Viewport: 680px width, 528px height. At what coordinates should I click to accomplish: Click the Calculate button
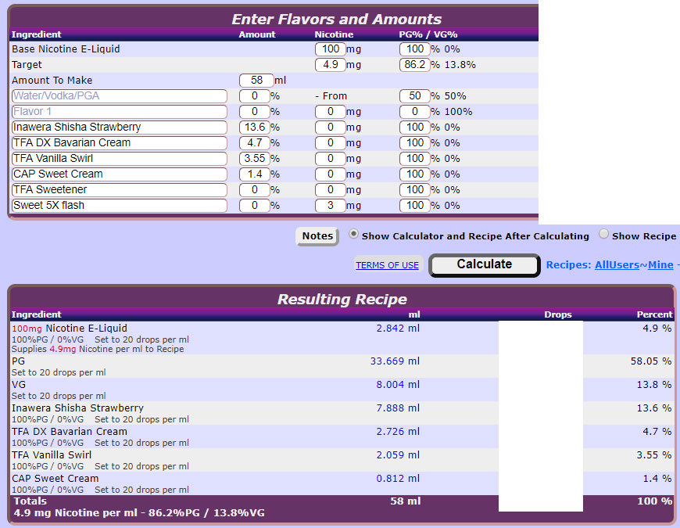click(484, 264)
